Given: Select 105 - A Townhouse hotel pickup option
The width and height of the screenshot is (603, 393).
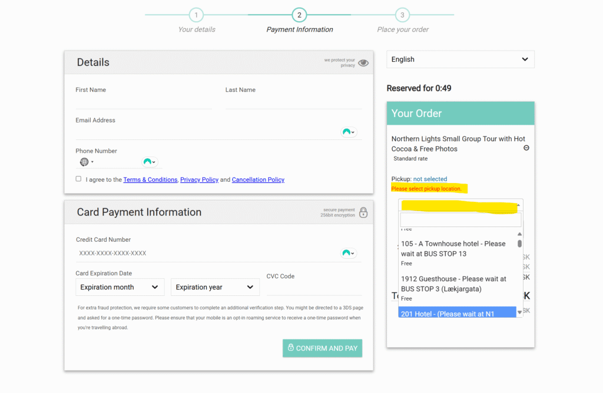Looking at the screenshot, I should [453, 248].
